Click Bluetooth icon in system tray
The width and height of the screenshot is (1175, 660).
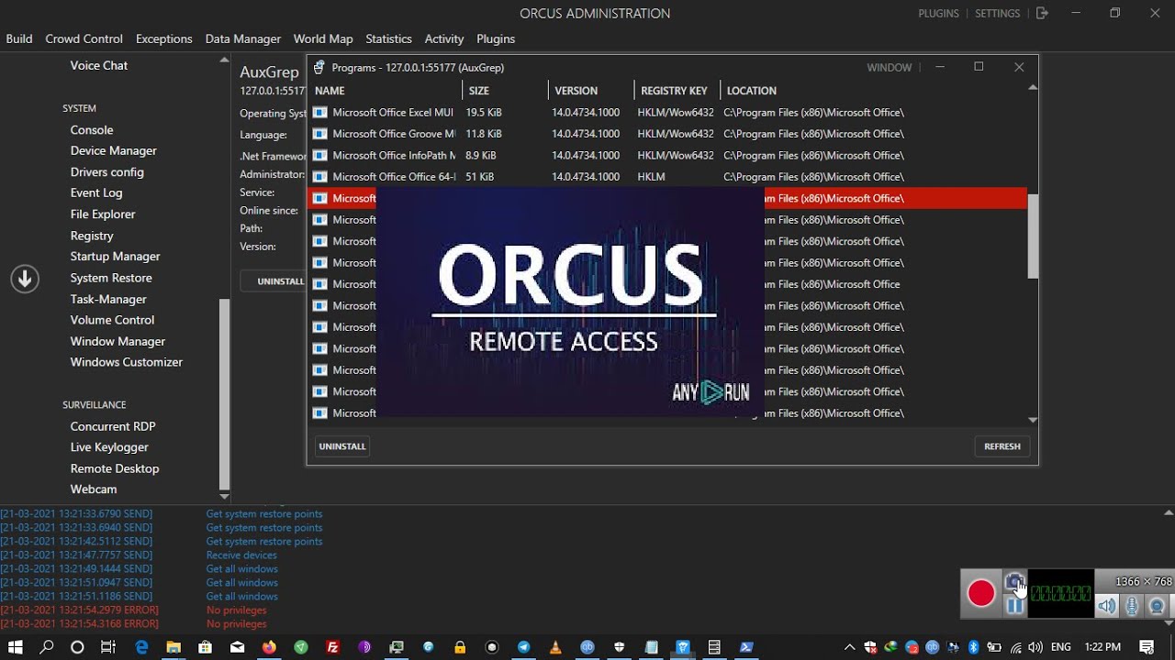[974, 647]
